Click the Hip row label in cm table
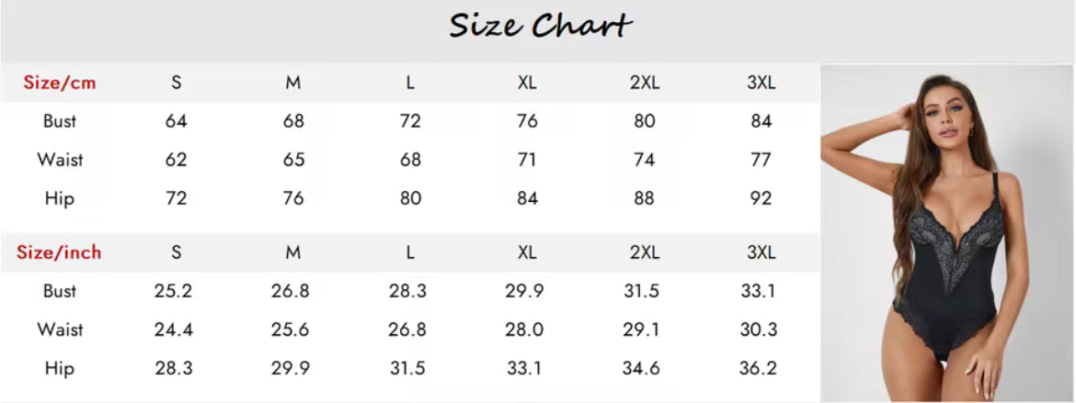 (60, 198)
